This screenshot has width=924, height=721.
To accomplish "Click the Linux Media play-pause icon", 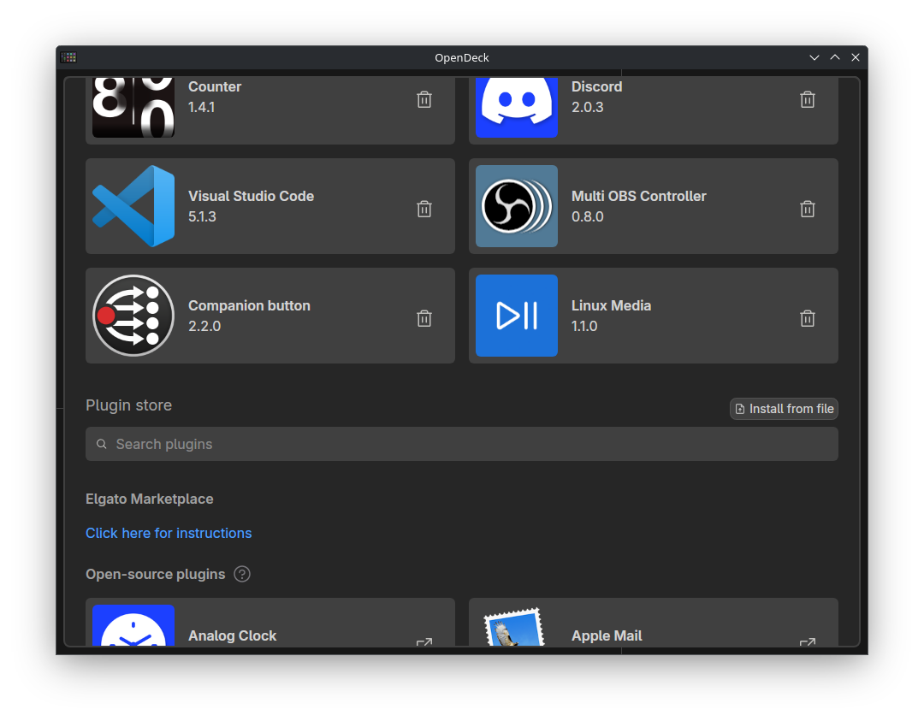I will pyautogui.click(x=516, y=316).
